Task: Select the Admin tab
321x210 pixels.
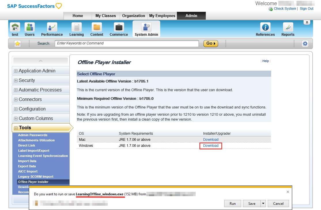Action: click(x=191, y=16)
